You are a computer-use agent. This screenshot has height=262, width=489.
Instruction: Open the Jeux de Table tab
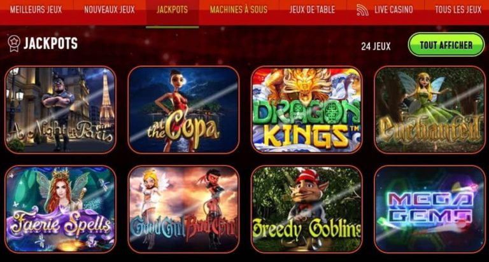pos(312,10)
